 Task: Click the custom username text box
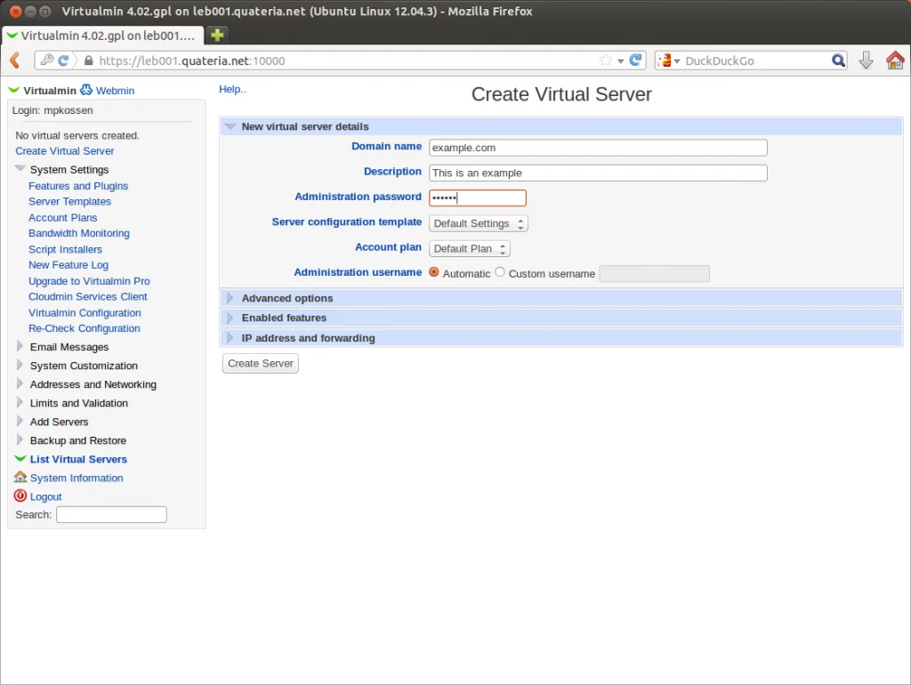click(654, 274)
